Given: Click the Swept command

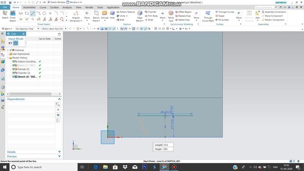Looking at the screenshot, I should coord(220,16).
